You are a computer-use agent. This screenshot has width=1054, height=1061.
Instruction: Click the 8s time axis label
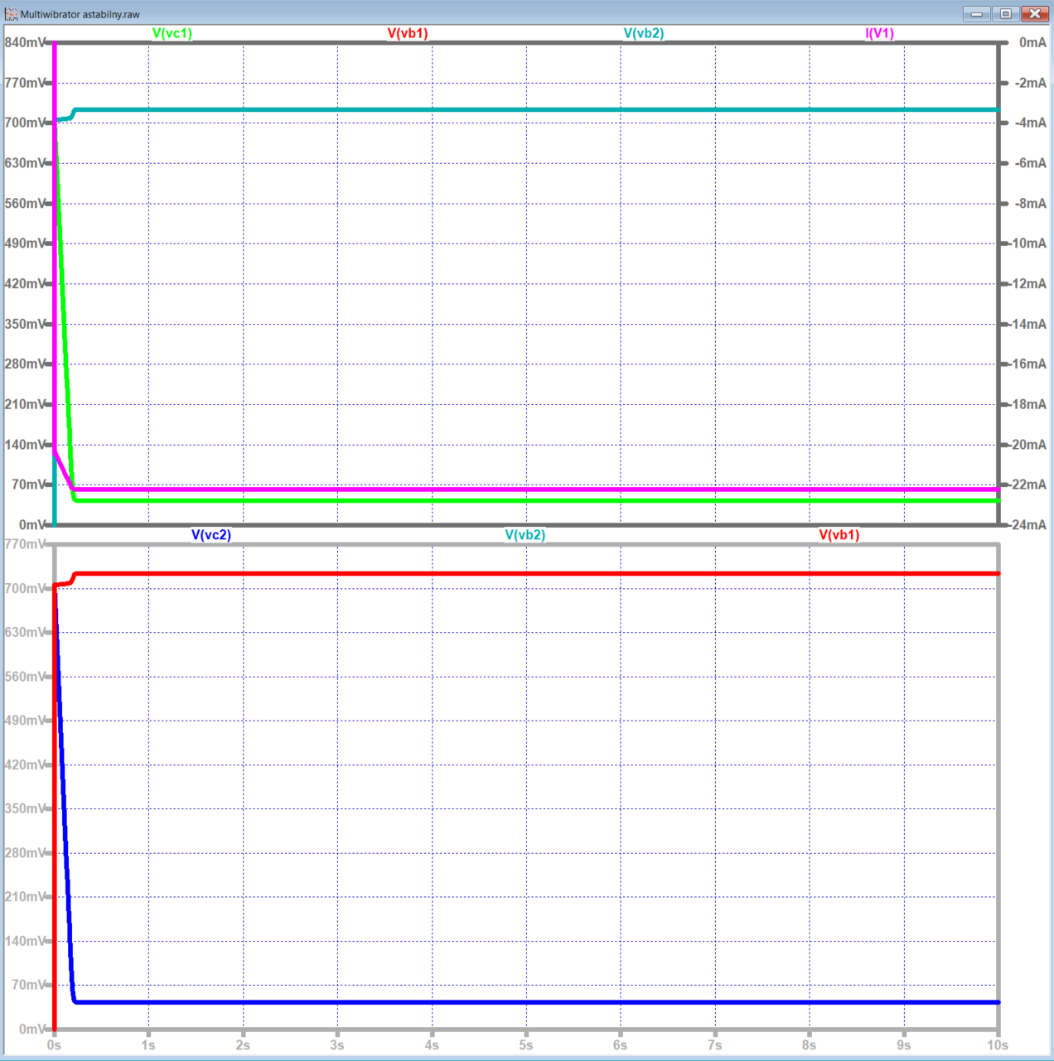tap(810, 1045)
